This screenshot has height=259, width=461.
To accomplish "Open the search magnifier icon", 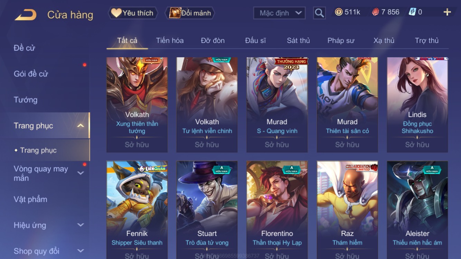I will click(319, 13).
